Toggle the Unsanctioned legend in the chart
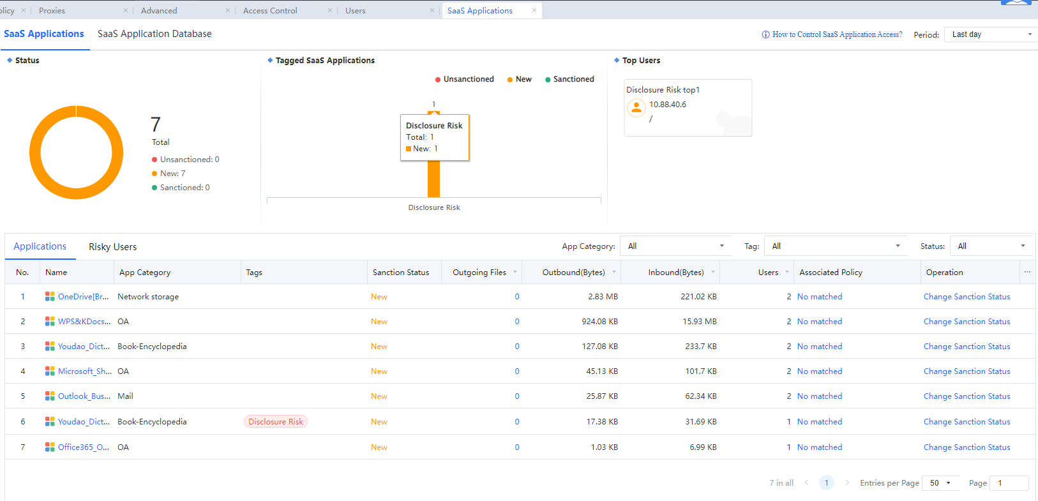 465,79
